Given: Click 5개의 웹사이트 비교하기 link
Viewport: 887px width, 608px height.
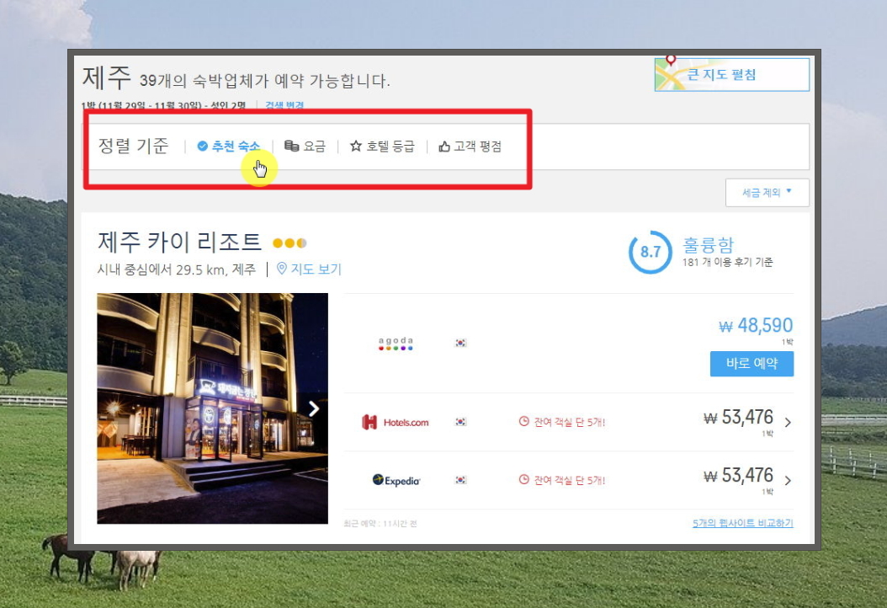Looking at the screenshot, I should tap(743, 523).
